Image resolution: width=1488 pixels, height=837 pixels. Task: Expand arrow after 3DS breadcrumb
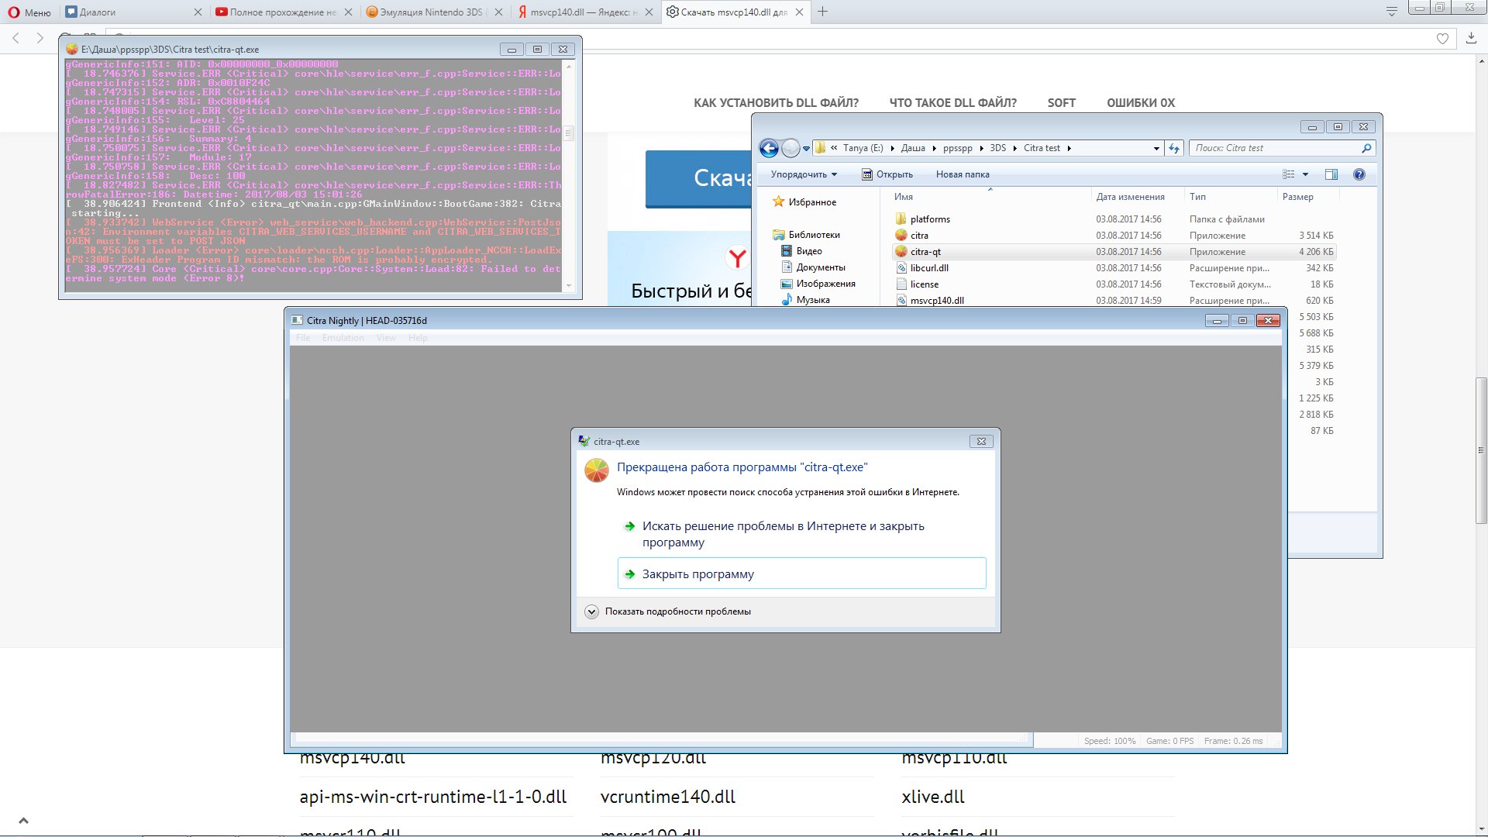click(x=1014, y=148)
